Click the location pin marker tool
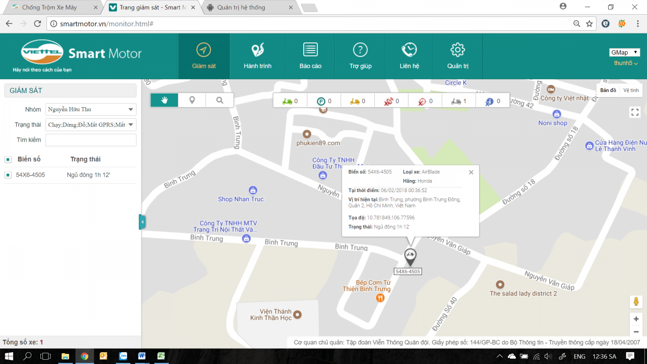Image resolution: width=647 pixels, height=364 pixels. [x=192, y=100]
